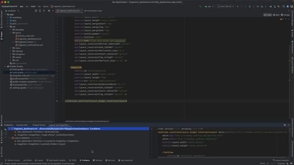Viewport: 294px width, 165px height.
Task: Toggle the Project tool window side button
Action: pos(1,35)
